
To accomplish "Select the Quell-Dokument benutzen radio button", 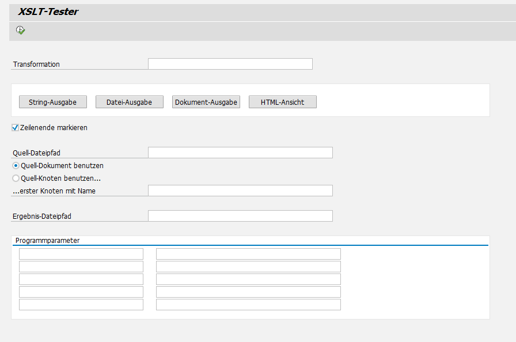I will (x=16, y=165).
